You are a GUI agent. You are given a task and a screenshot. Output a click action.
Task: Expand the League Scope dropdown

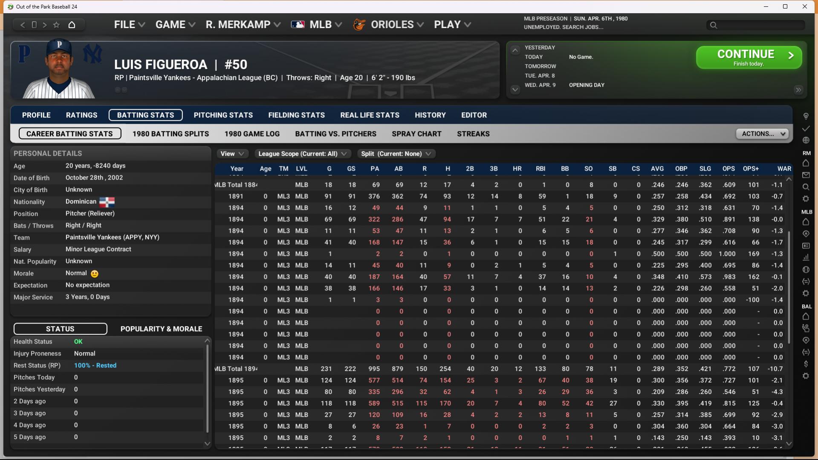pyautogui.click(x=302, y=154)
